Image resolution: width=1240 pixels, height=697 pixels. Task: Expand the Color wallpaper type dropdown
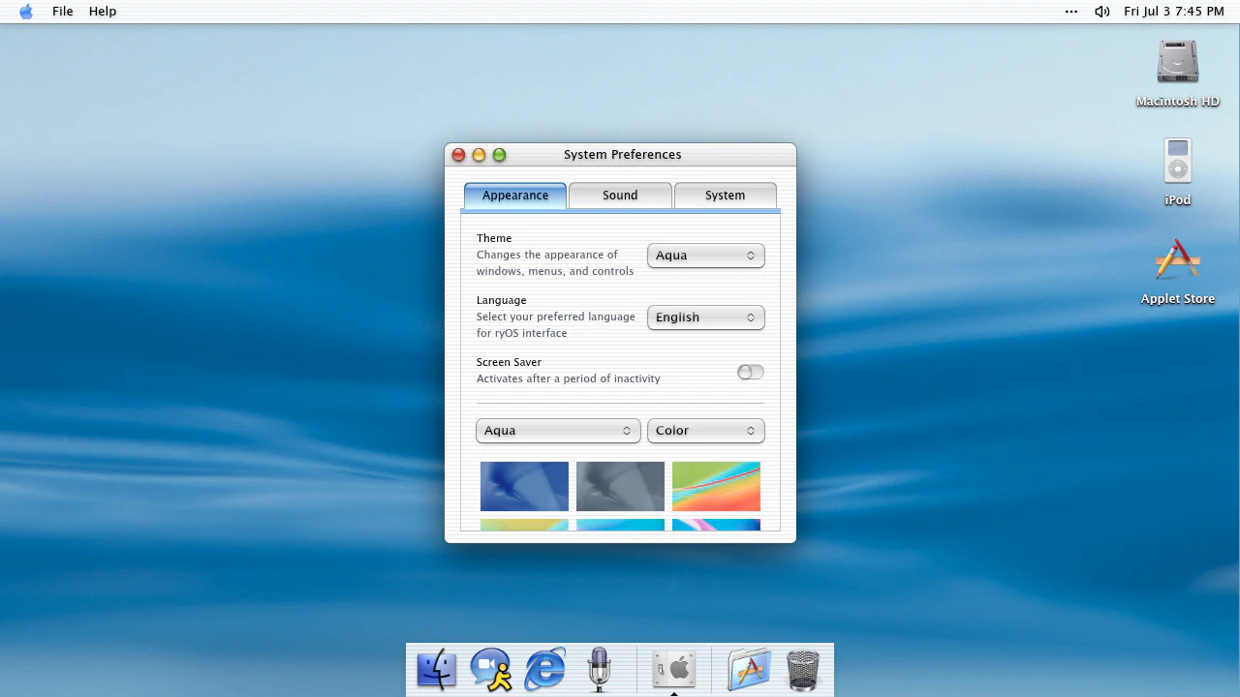point(705,431)
